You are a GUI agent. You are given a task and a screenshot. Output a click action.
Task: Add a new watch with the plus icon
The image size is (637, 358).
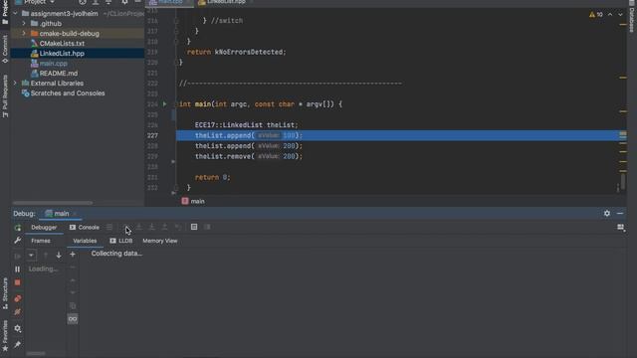pyautogui.click(x=73, y=255)
